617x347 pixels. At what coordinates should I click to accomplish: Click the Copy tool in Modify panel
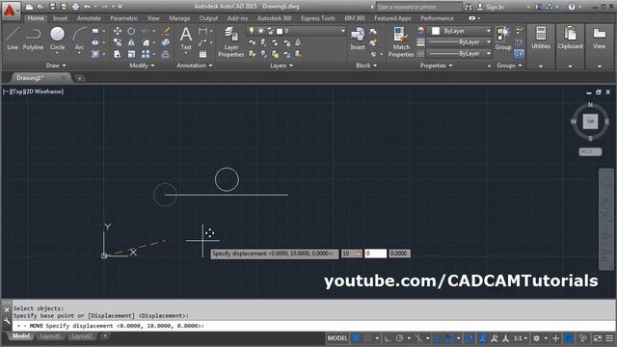[x=118, y=42]
